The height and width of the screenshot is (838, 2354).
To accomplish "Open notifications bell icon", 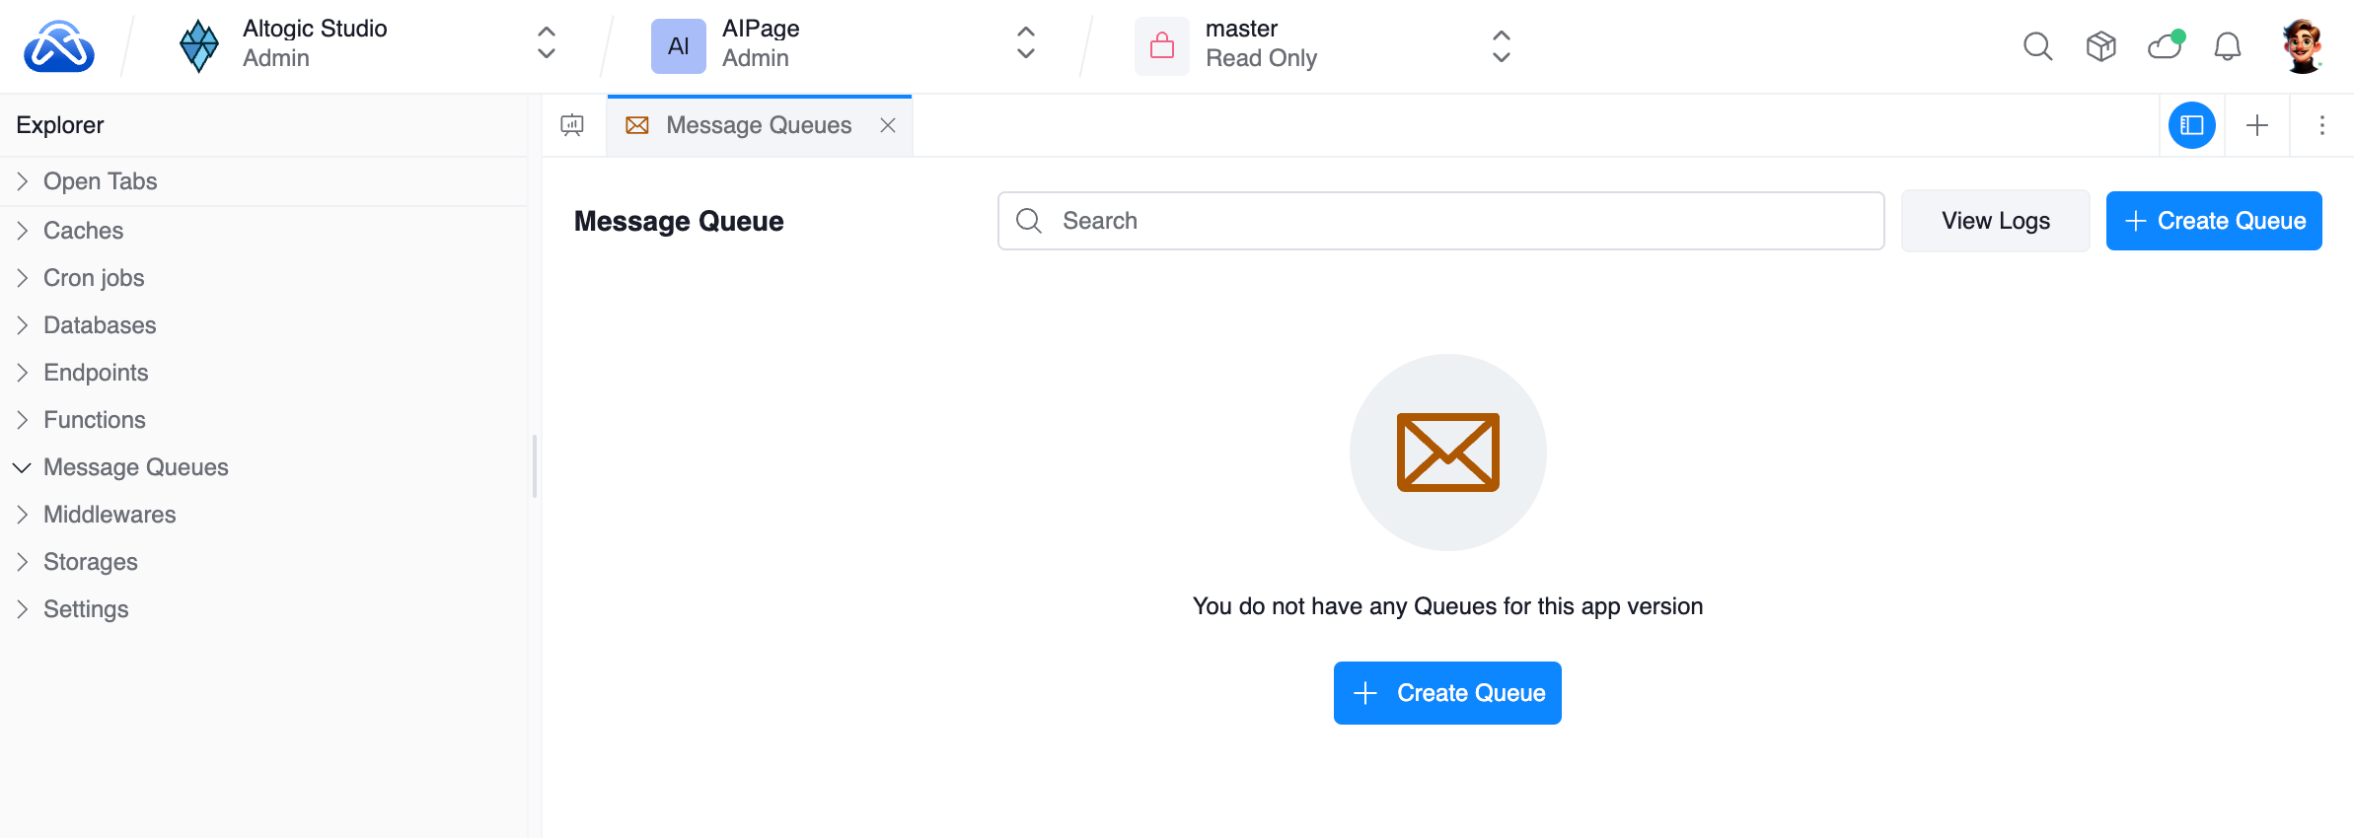I will (2228, 46).
